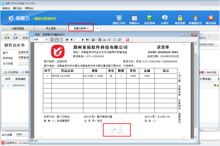Open the 帮助(H) menu
The width and height of the screenshot is (220, 146).
pos(29,8)
